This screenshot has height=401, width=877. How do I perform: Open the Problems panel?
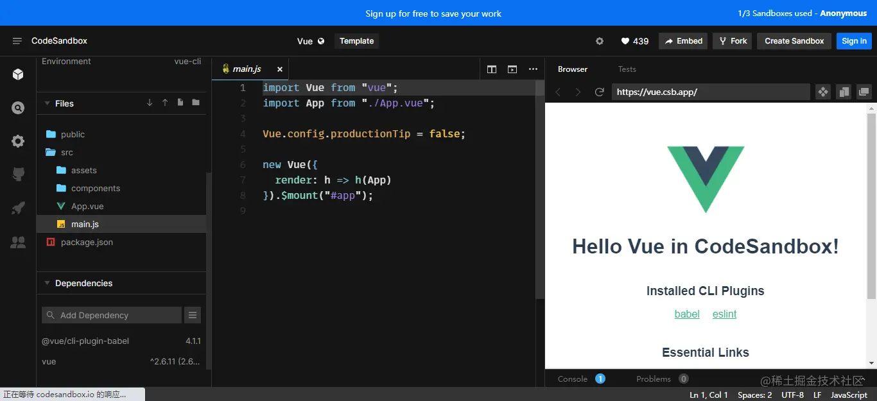(662, 379)
